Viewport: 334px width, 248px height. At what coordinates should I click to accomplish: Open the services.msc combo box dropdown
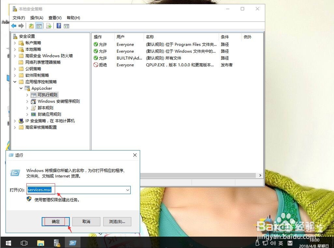pos(127,190)
